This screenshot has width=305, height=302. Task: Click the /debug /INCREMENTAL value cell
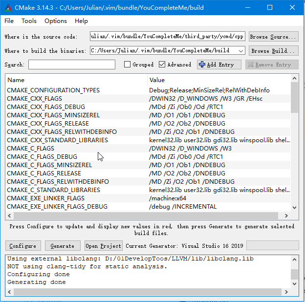(219, 207)
